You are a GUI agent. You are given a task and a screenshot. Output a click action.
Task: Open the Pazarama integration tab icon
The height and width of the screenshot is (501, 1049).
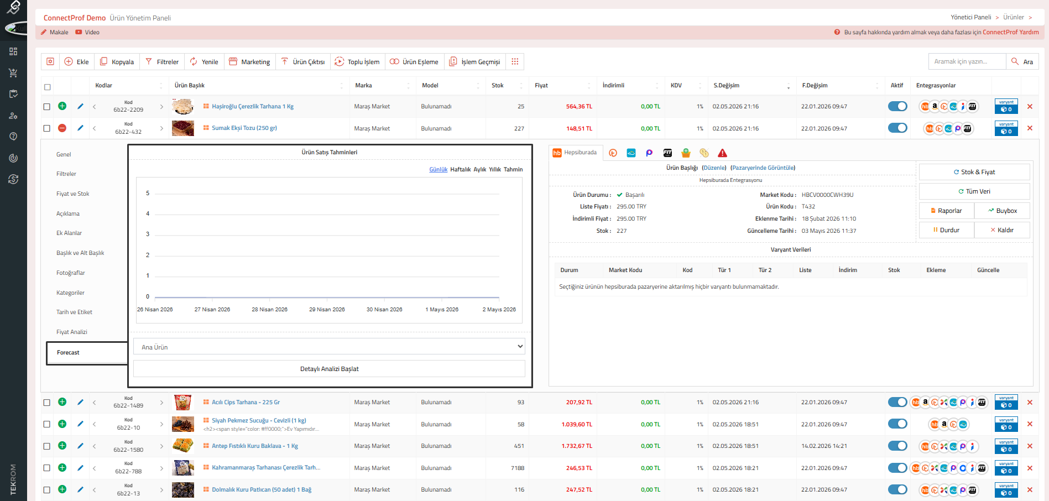pos(649,153)
